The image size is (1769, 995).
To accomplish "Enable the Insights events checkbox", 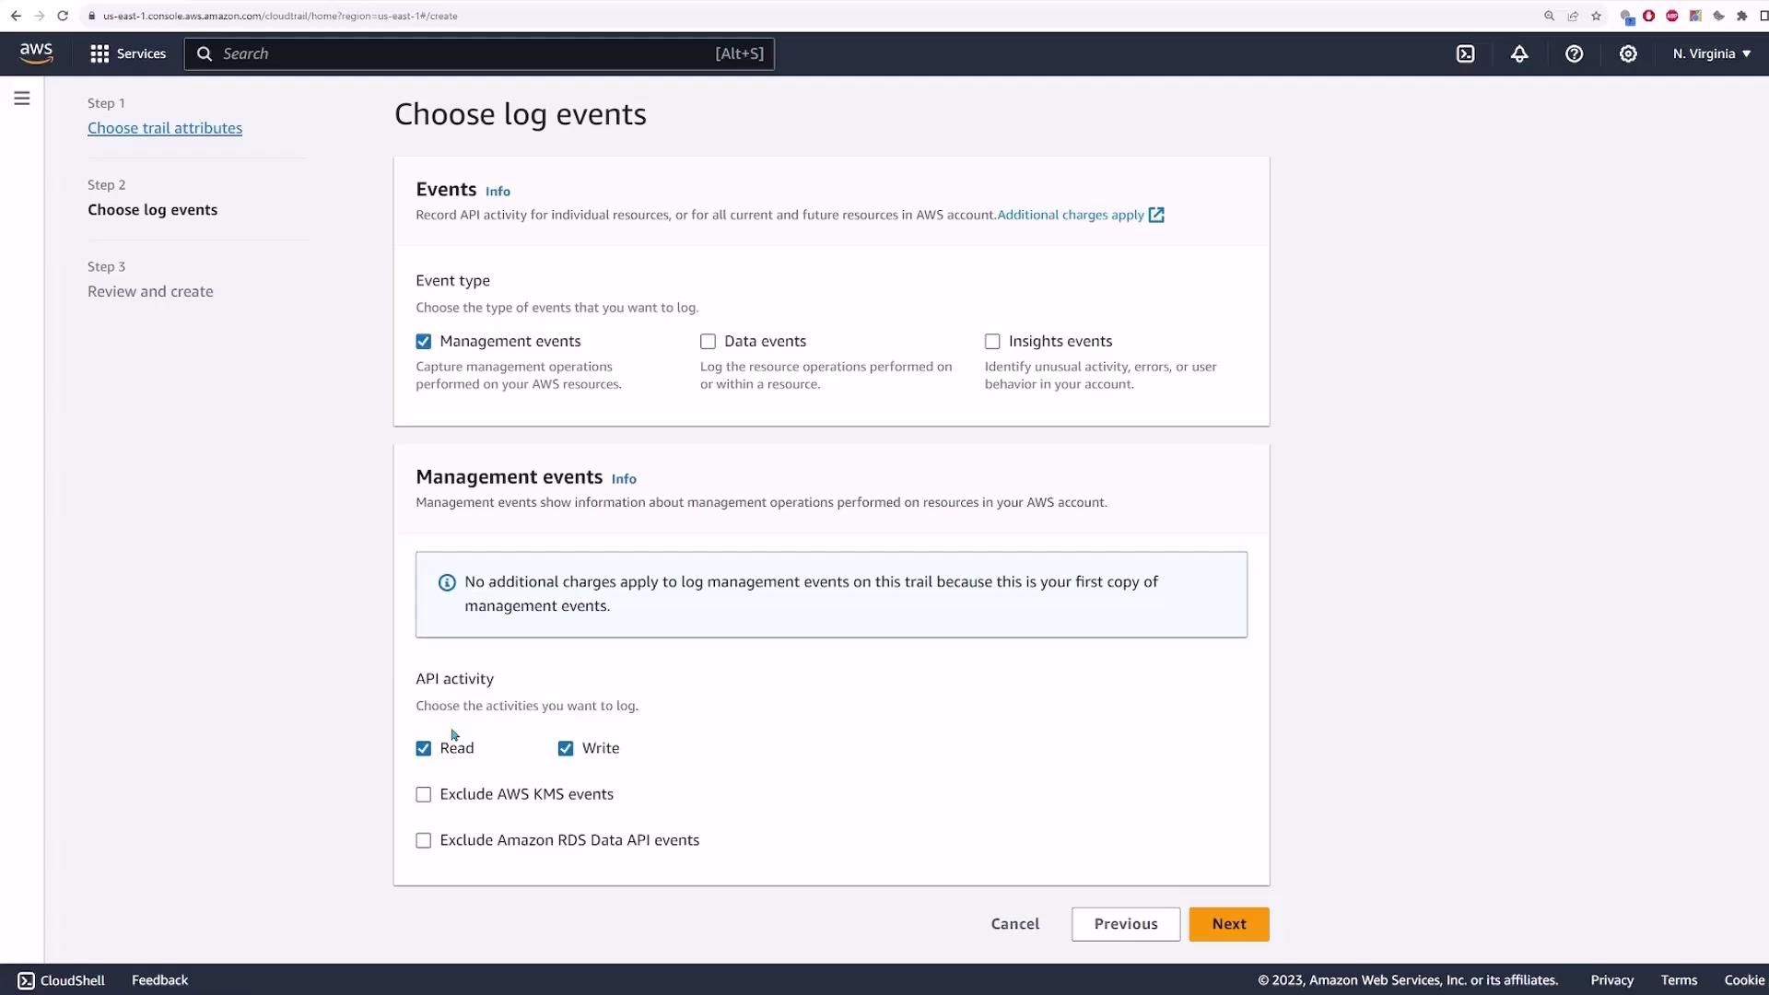I will [992, 342].
